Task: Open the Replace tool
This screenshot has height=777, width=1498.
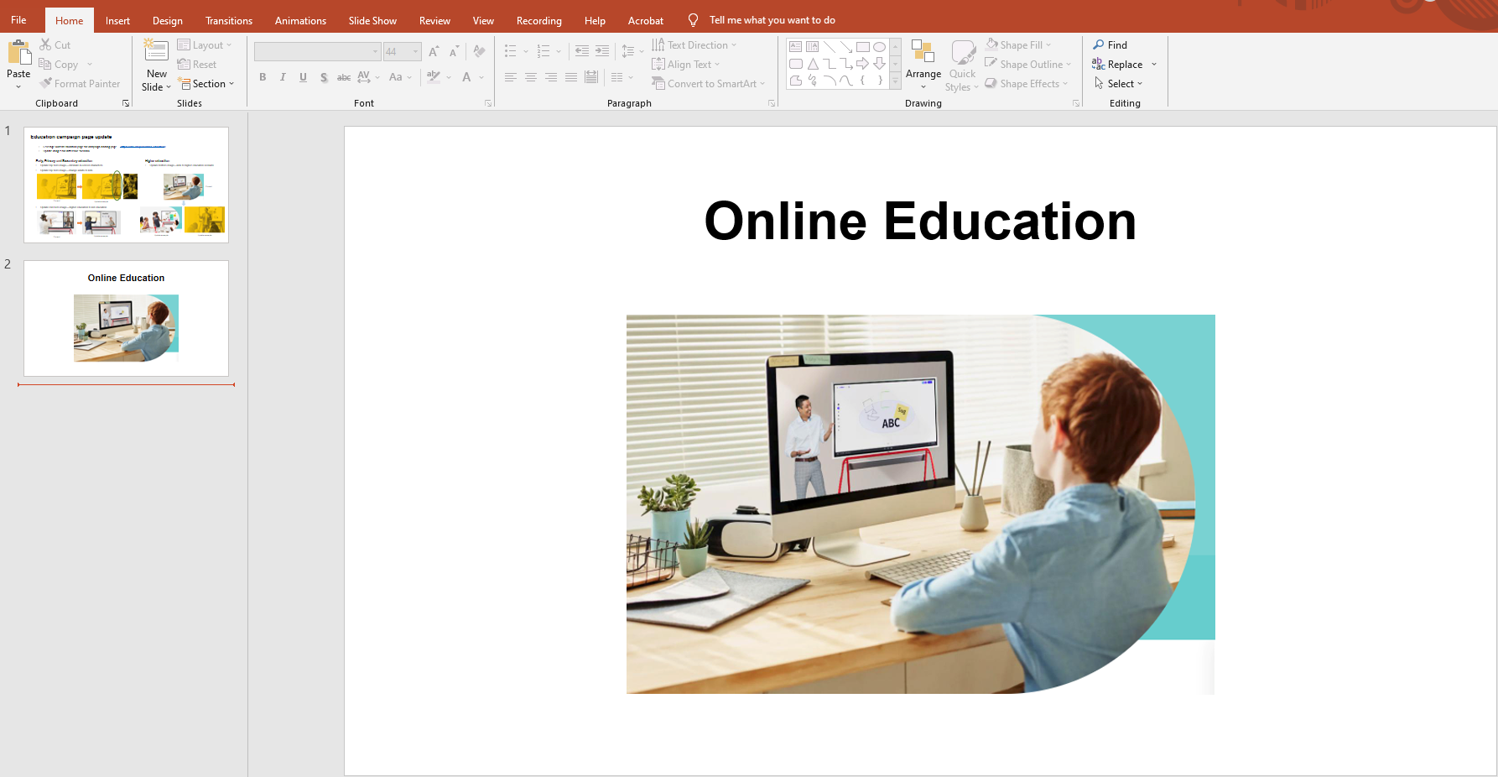Action: click(x=1124, y=64)
